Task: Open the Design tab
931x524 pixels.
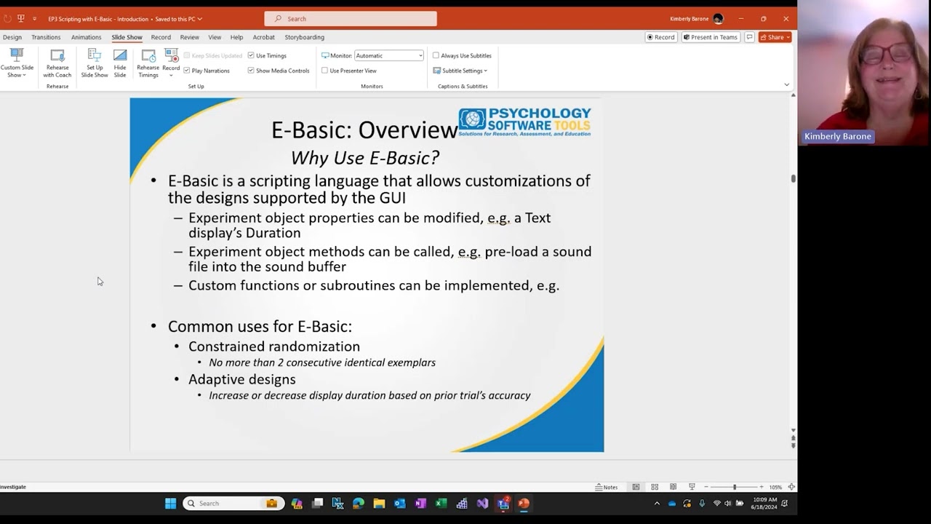Action: [12, 37]
